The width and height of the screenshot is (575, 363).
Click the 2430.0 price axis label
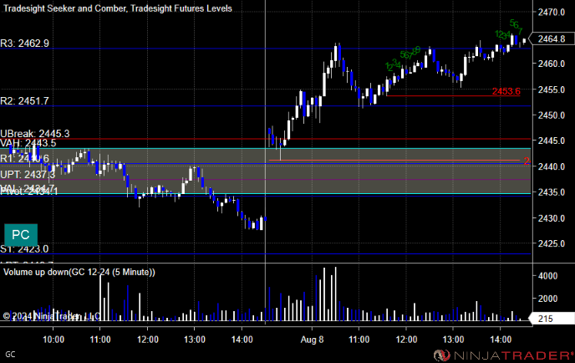[x=551, y=218]
